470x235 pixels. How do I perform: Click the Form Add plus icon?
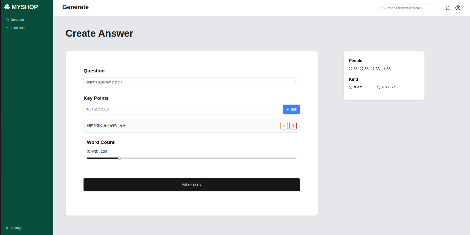pos(7,28)
